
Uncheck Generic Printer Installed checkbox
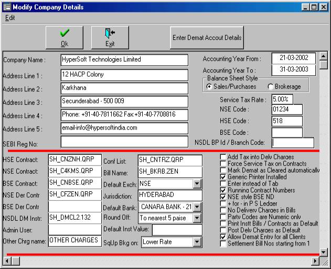[223, 177]
